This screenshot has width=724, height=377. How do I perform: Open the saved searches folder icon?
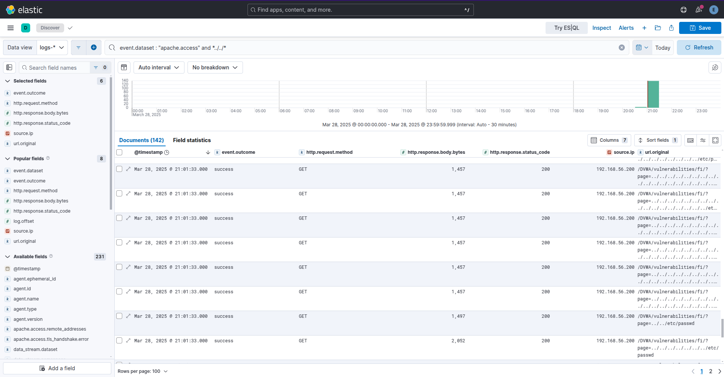[x=658, y=28]
